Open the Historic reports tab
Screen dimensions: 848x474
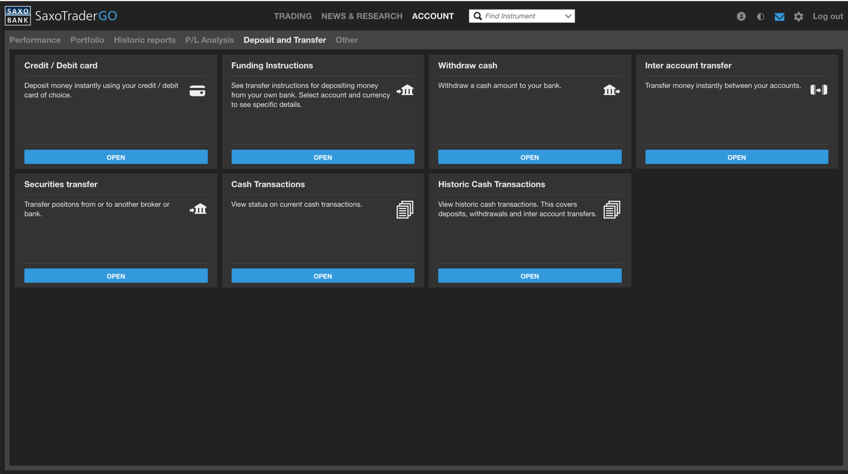tap(144, 40)
